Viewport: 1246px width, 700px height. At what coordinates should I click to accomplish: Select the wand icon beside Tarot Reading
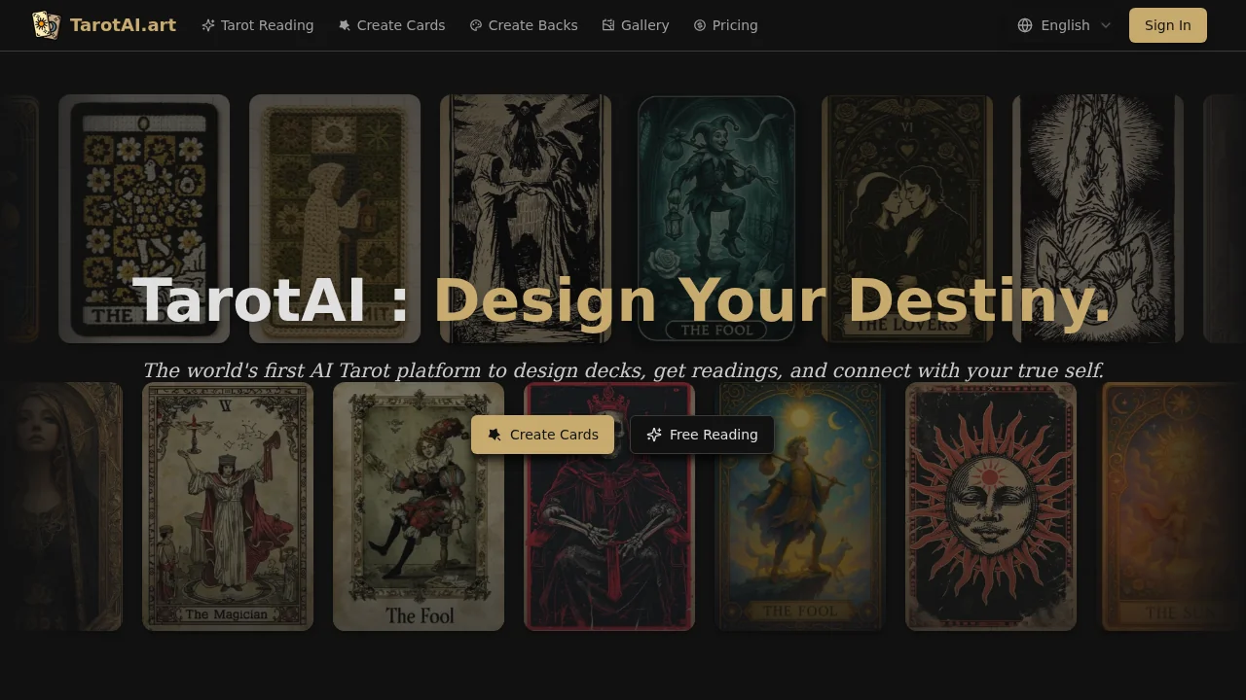pos(207,25)
